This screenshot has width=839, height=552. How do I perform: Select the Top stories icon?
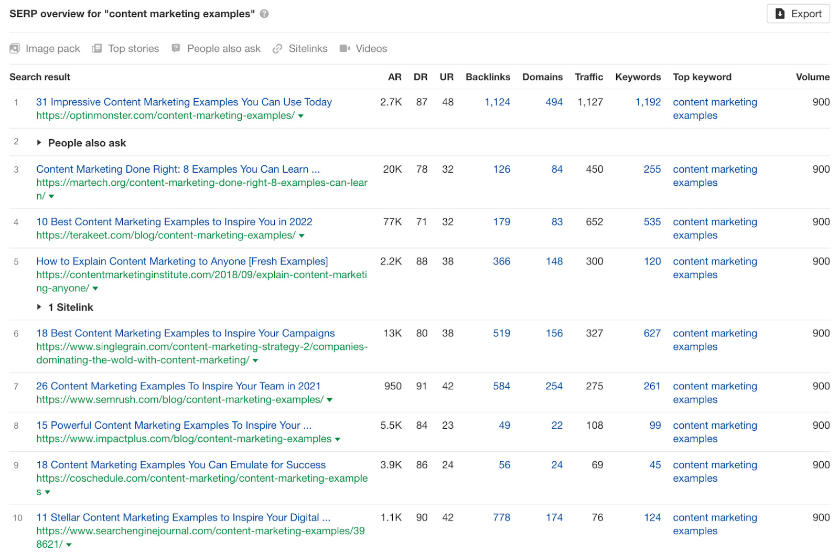(96, 48)
